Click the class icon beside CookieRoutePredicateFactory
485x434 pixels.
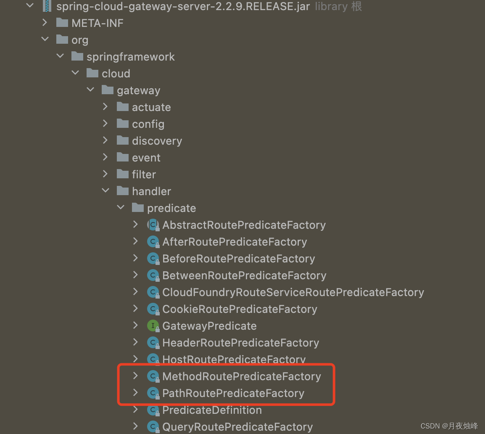click(153, 309)
